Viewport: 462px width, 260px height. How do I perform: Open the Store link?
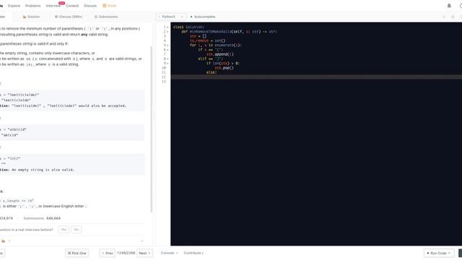pyautogui.click(x=109, y=6)
